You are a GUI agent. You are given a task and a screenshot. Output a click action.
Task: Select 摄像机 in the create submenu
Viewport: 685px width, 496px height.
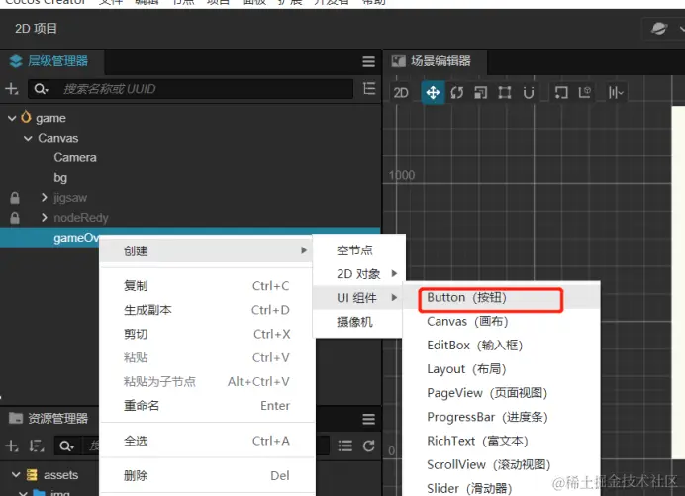click(358, 322)
